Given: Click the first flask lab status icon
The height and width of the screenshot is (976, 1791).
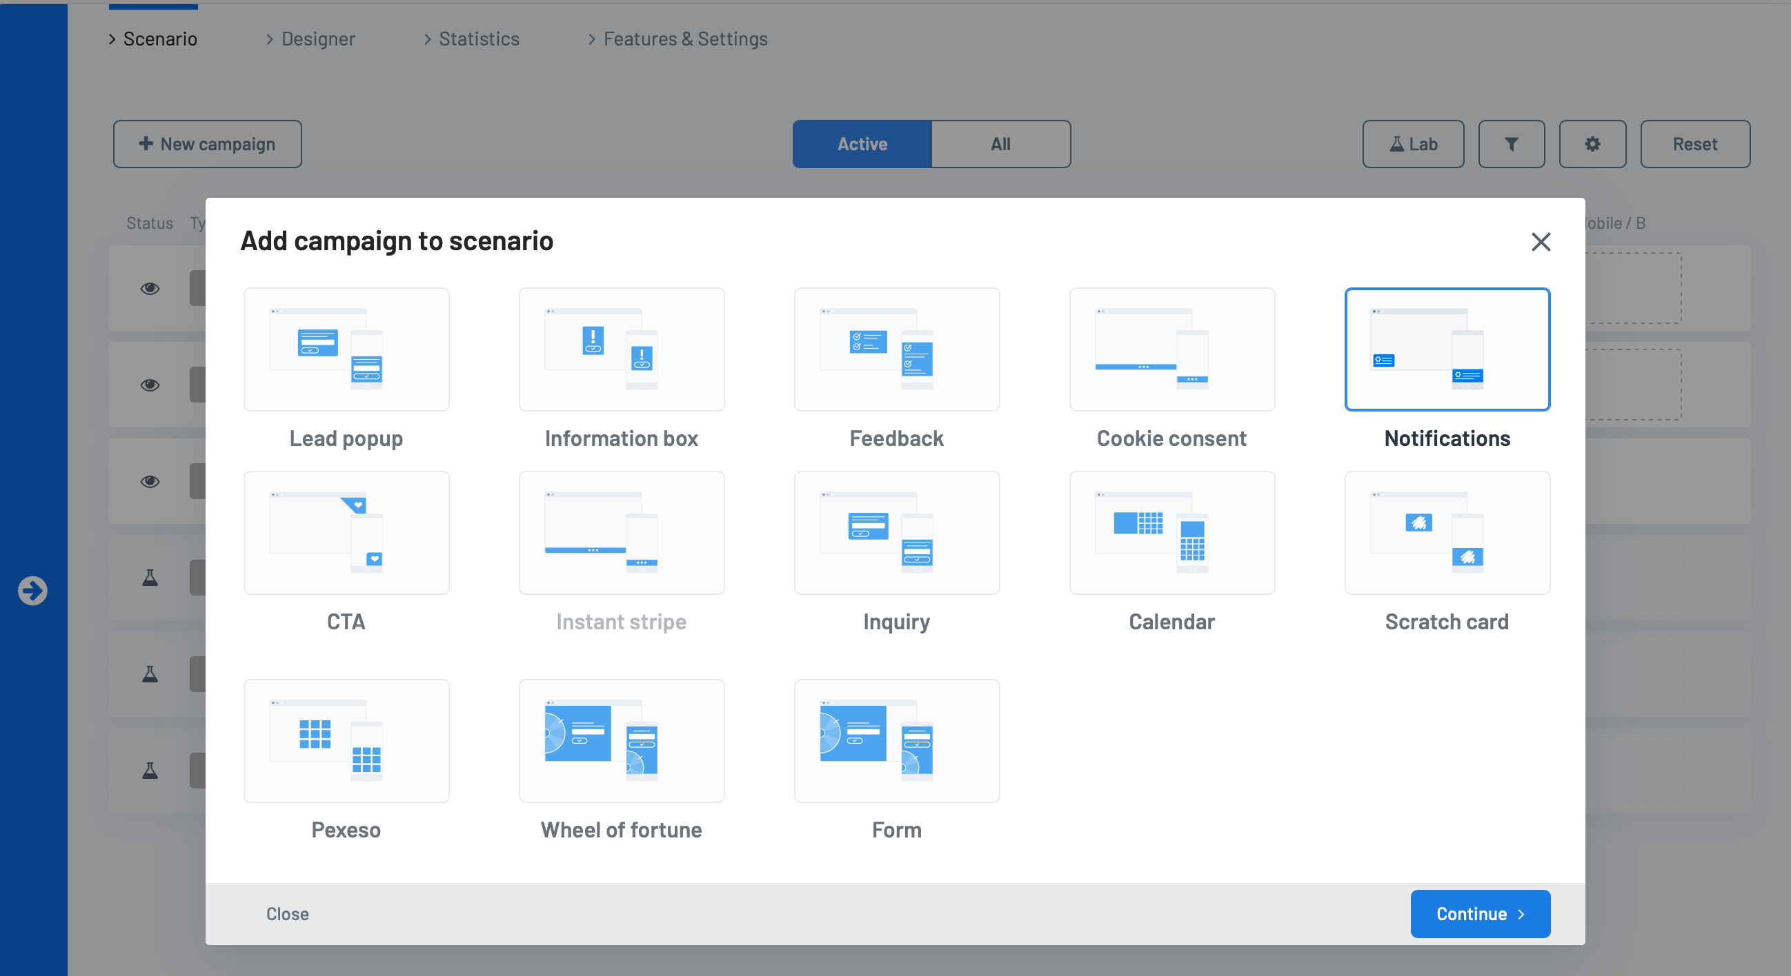Looking at the screenshot, I should (150, 578).
